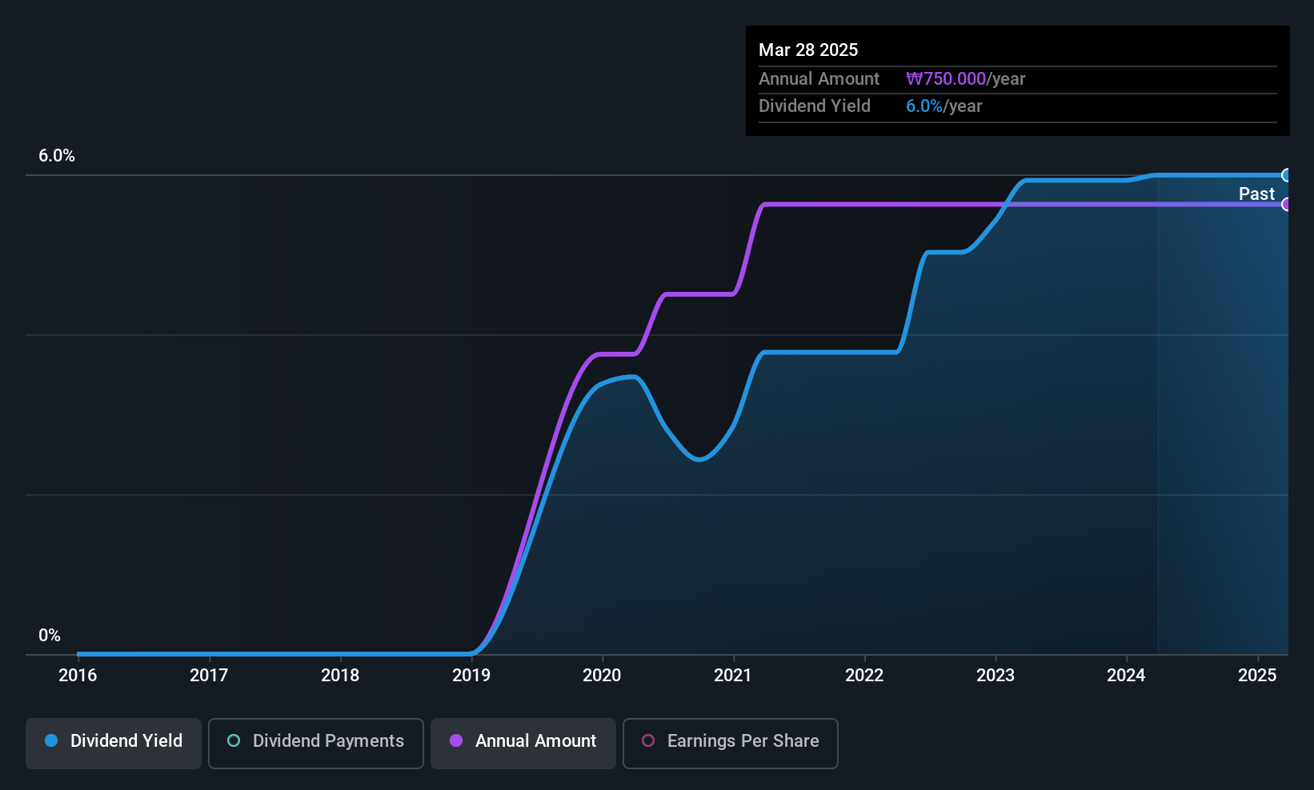Viewport: 1314px width, 790px height.
Task: Select the blue endpoint marker at 6.0%
Action: tap(1286, 175)
